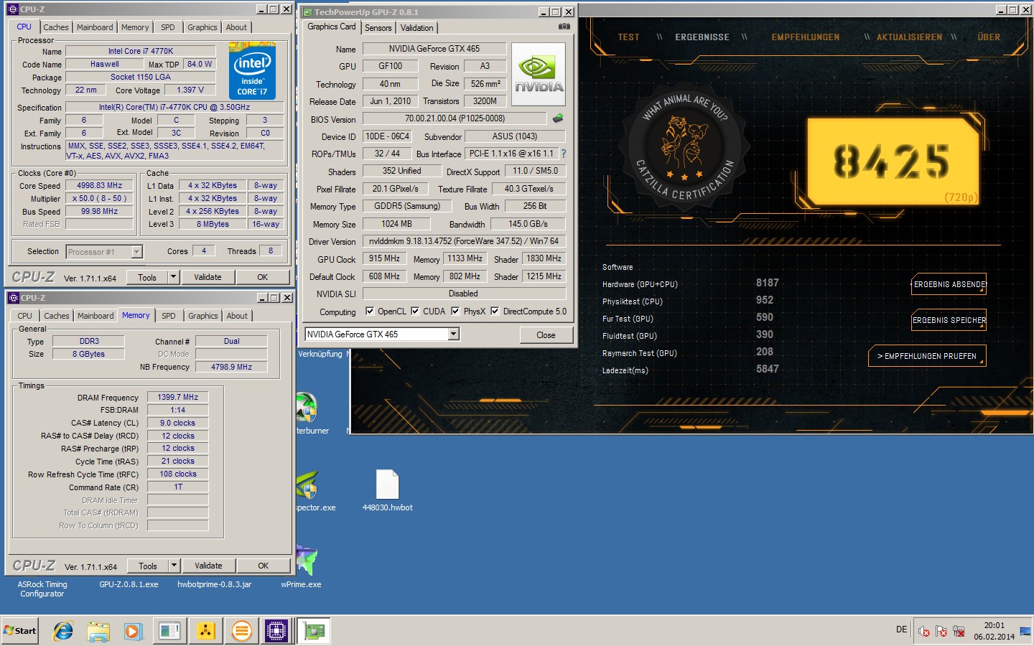Toggle the CUDA checkbox in GPU-Z
1034x646 pixels.
(x=415, y=311)
